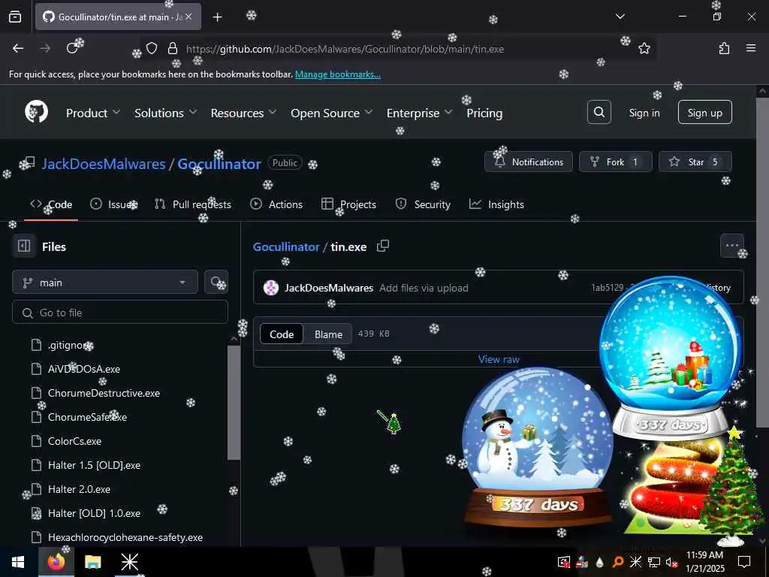This screenshot has height=577, width=769.
Task: Bookmark this page with the star icon
Action: (644, 48)
